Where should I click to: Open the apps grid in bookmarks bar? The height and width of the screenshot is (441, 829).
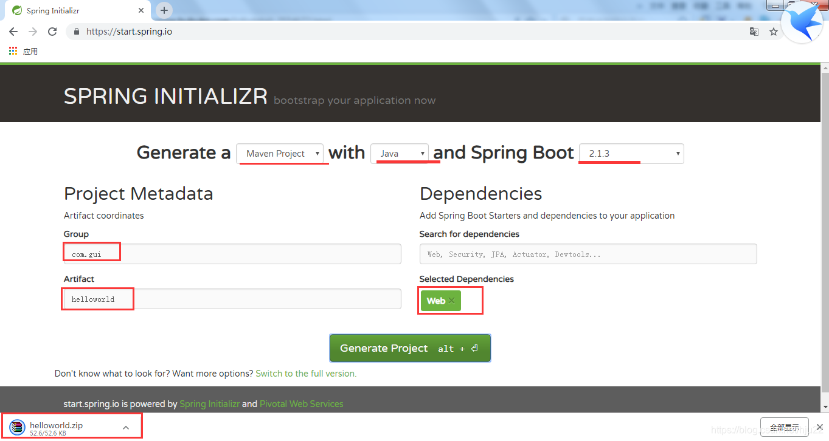13,51
